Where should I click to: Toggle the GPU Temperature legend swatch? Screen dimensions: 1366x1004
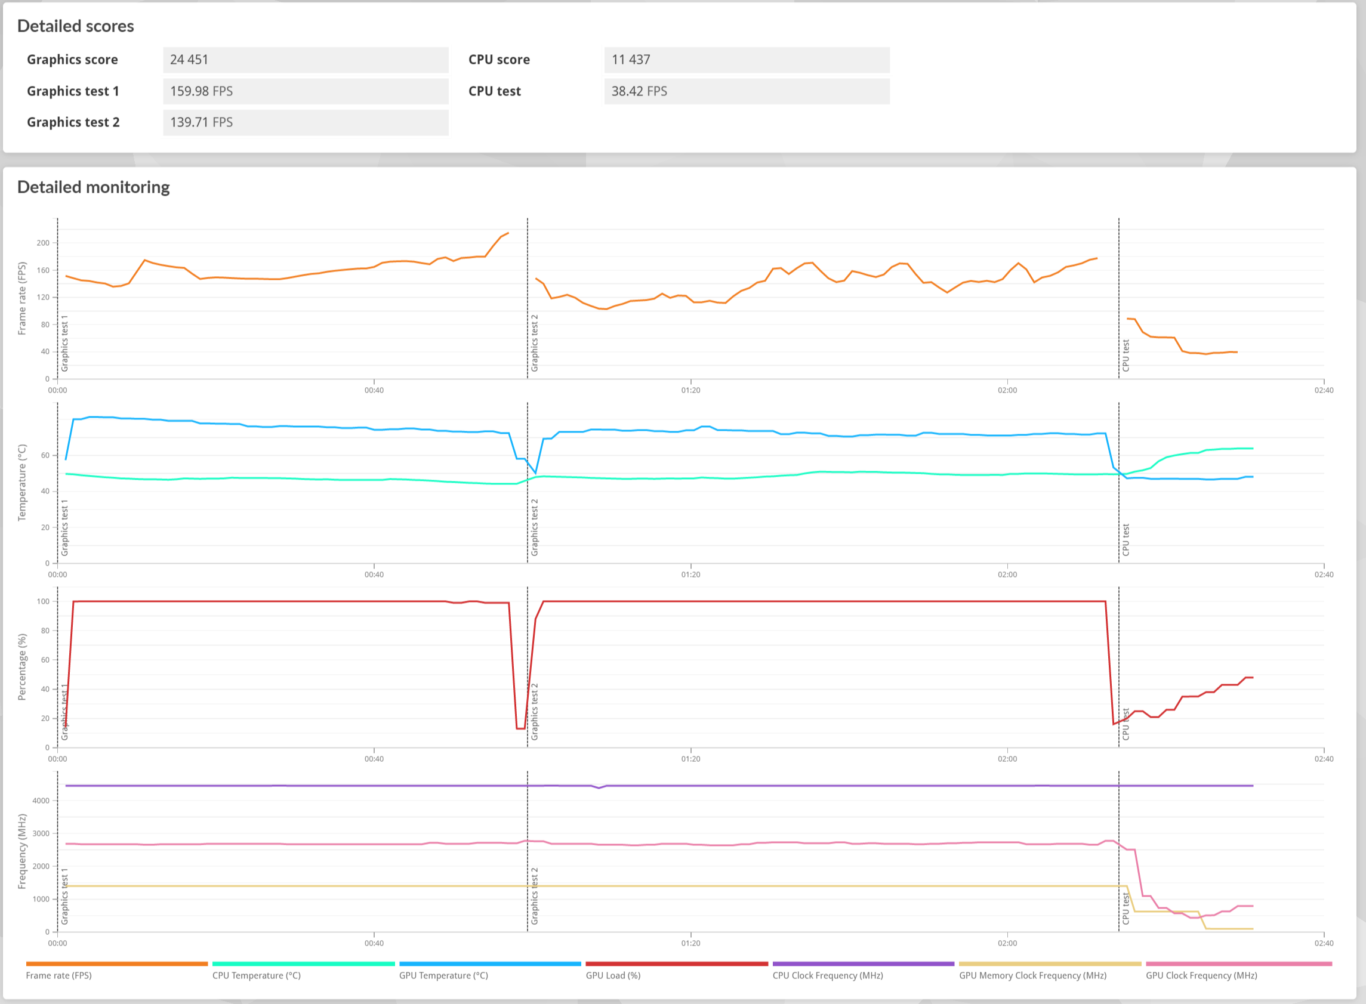click(490, 964)
